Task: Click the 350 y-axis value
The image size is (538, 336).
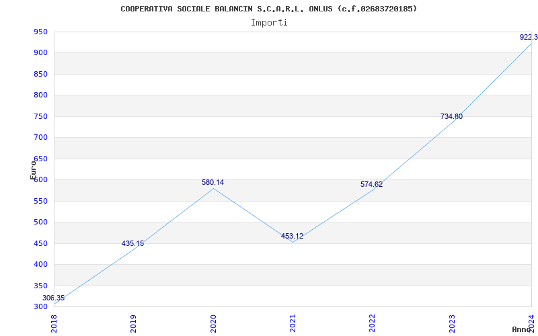Action: tap(40, 286)
